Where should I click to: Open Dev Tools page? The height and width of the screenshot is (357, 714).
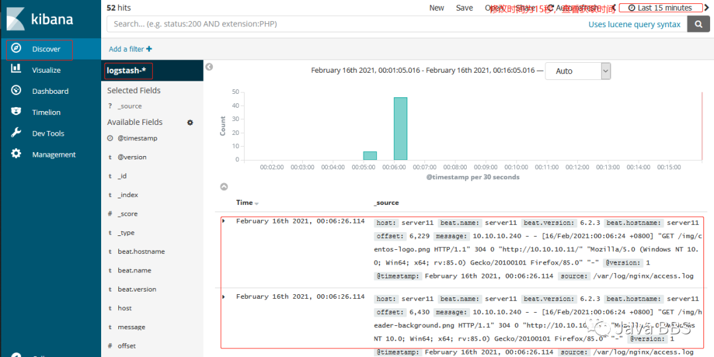tap(48, 134)
